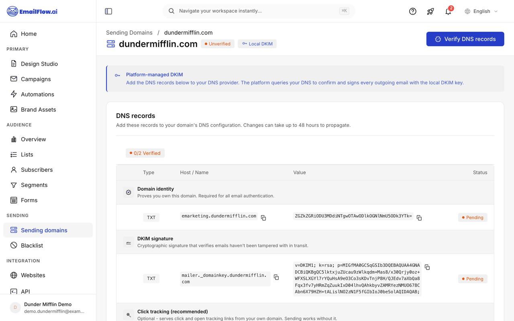This screenshot has height=321, width=514.
Task: Click the Lists icon in sidebar
Action: coord(14,154)
